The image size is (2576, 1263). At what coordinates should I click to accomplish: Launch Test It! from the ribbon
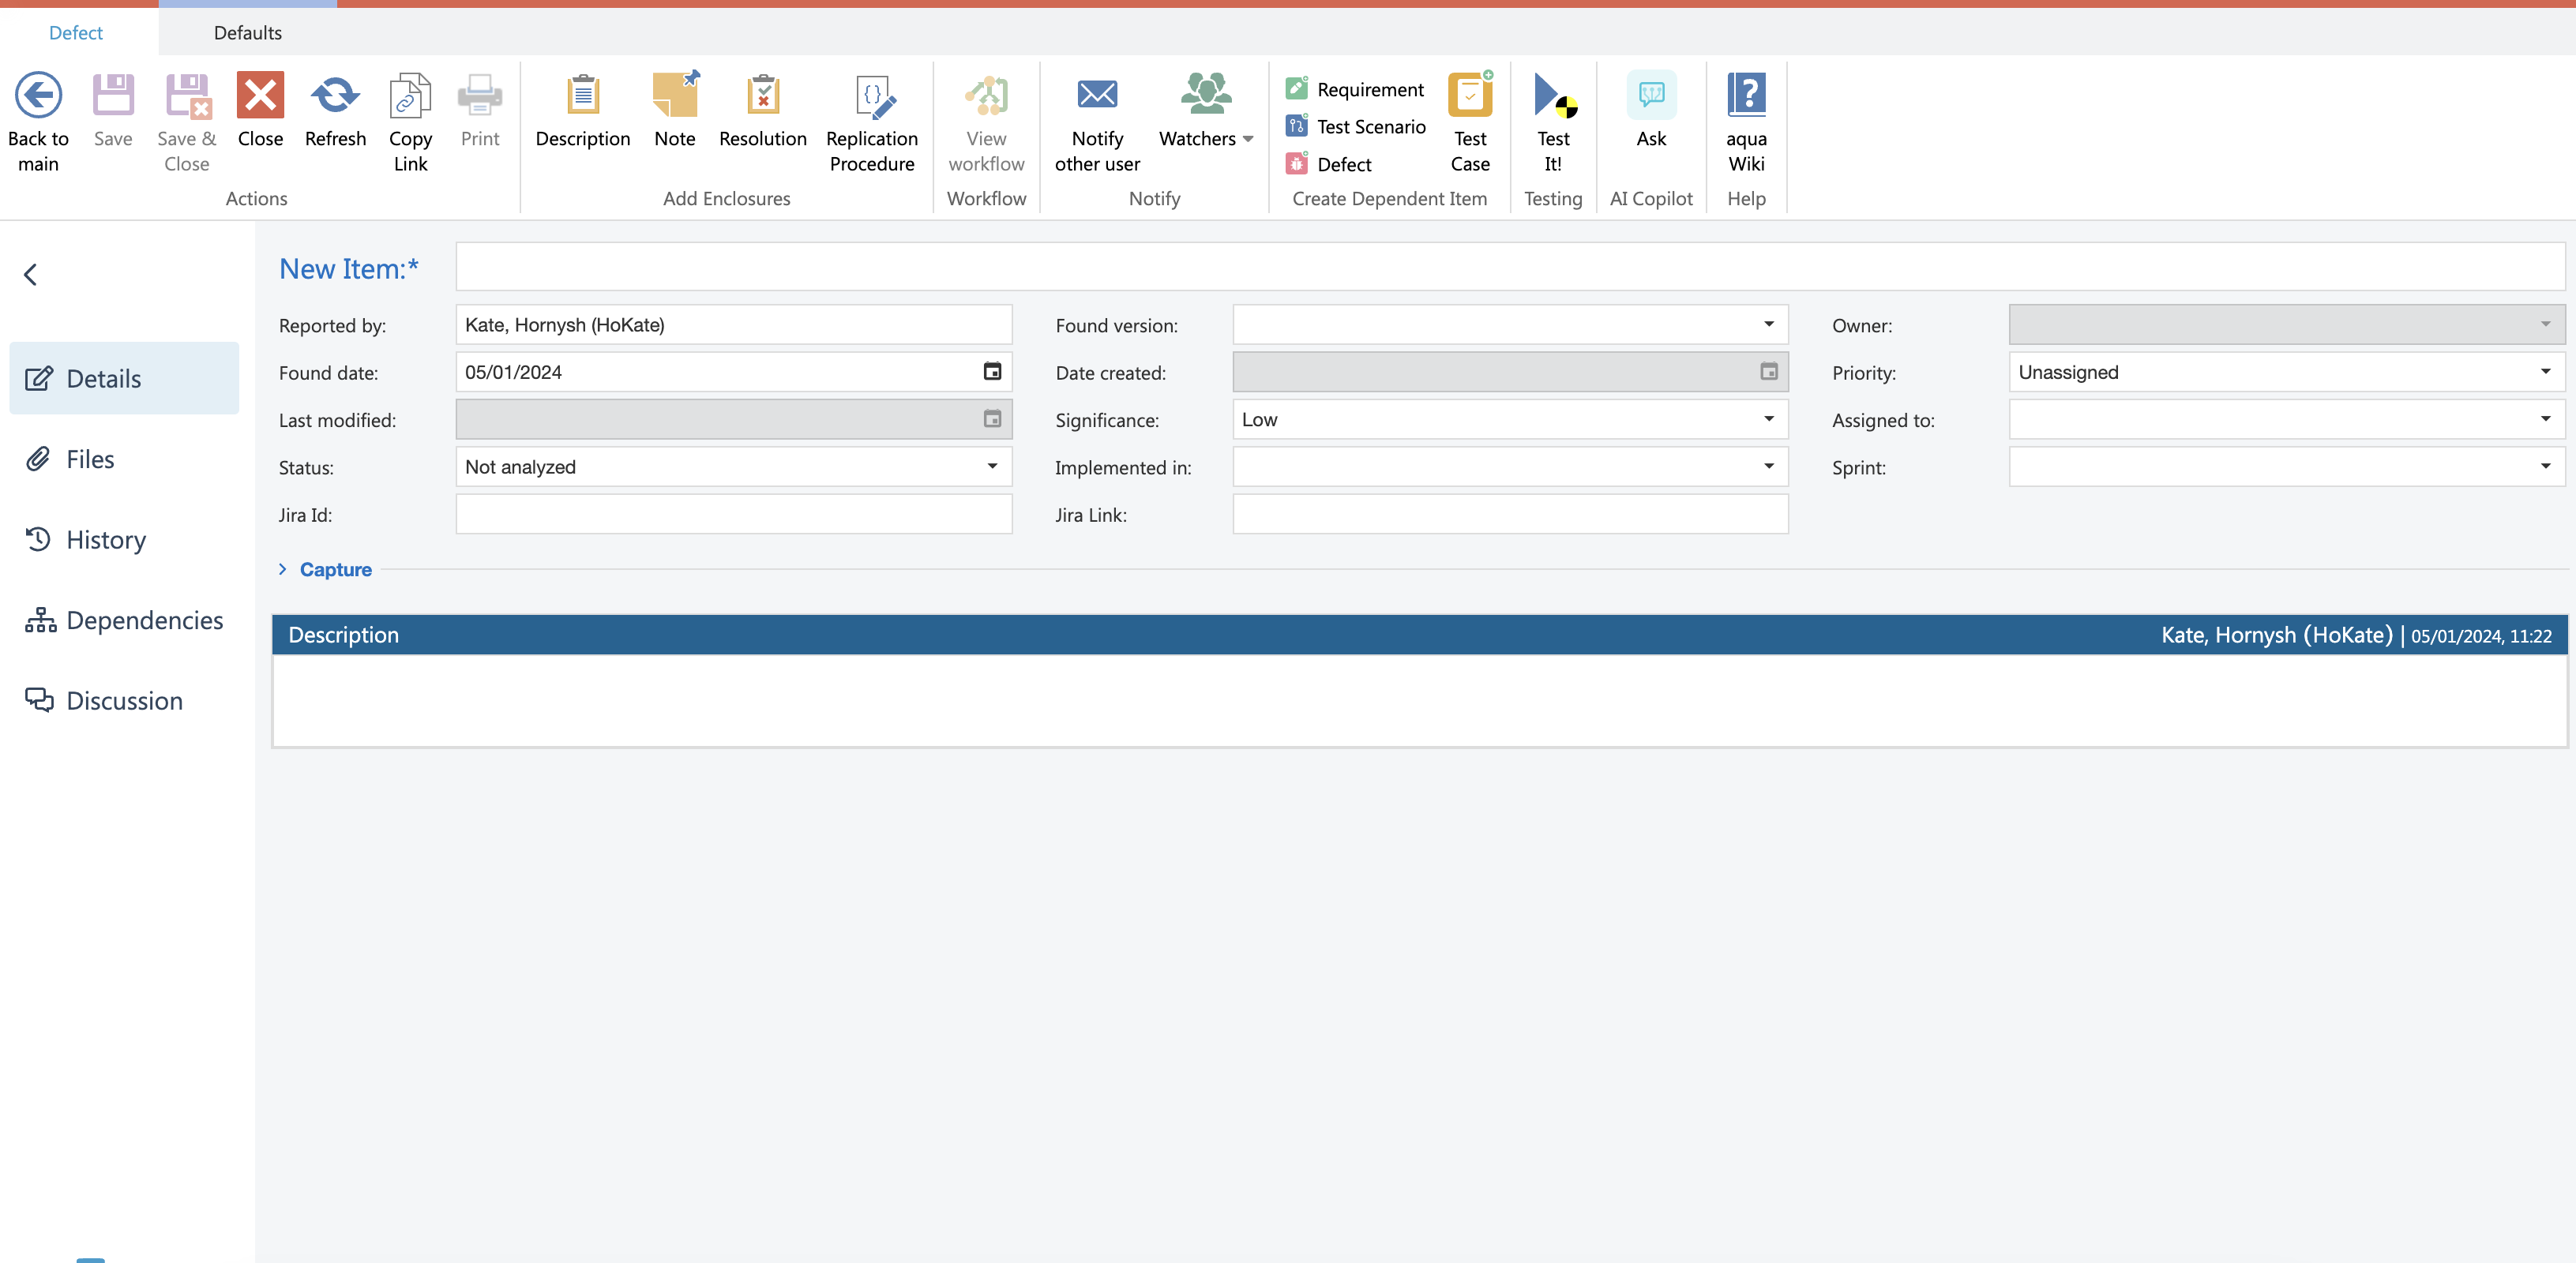1553,96
